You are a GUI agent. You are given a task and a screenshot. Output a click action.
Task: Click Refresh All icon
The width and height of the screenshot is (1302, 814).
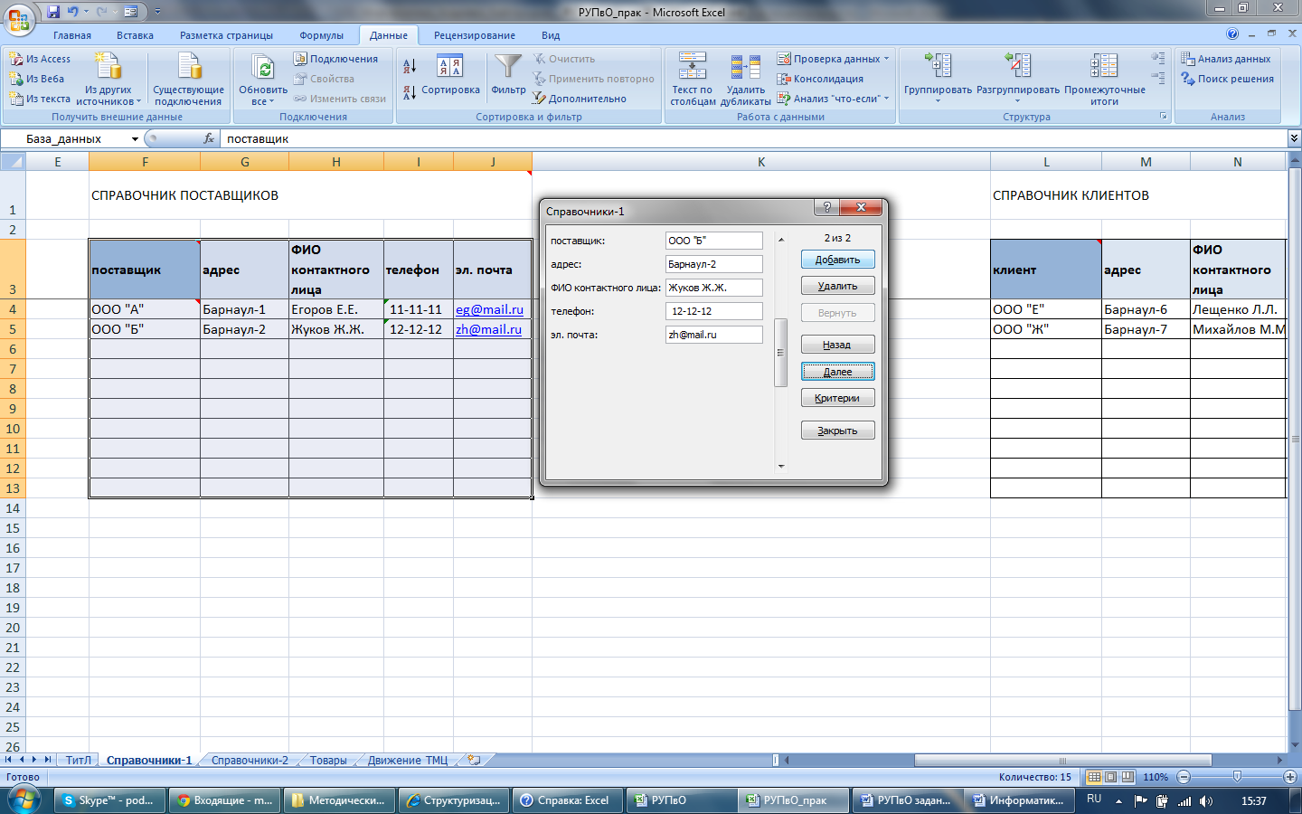[x=262, y=68]
